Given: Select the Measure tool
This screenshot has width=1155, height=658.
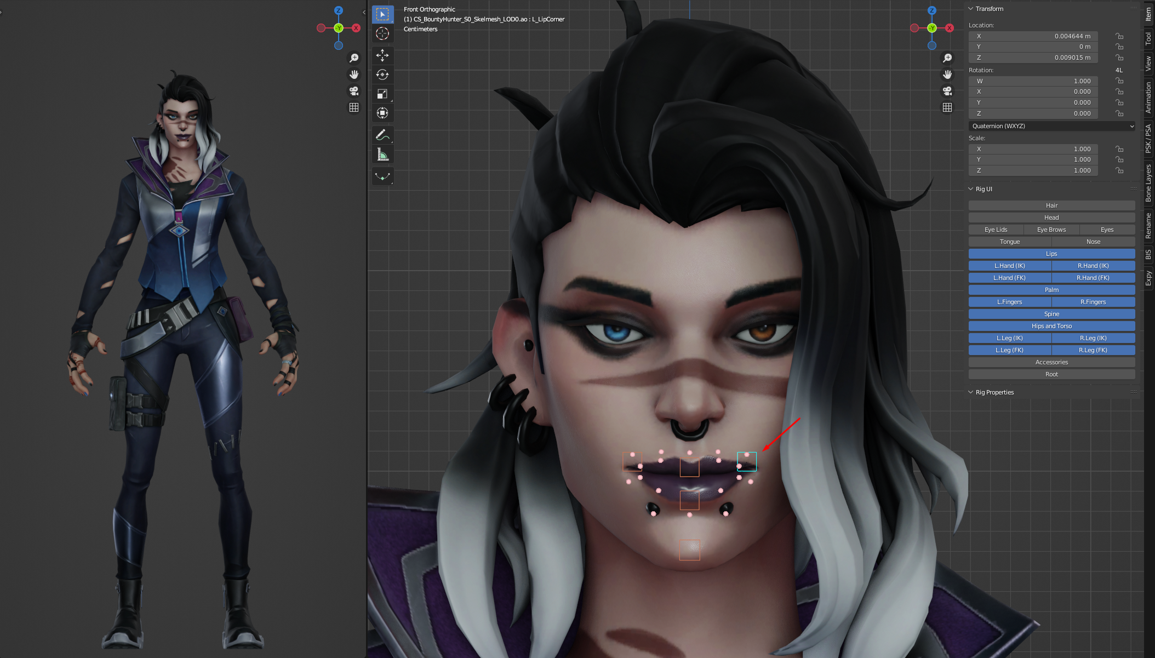Looking at the screenshot, I should [382, 155].
